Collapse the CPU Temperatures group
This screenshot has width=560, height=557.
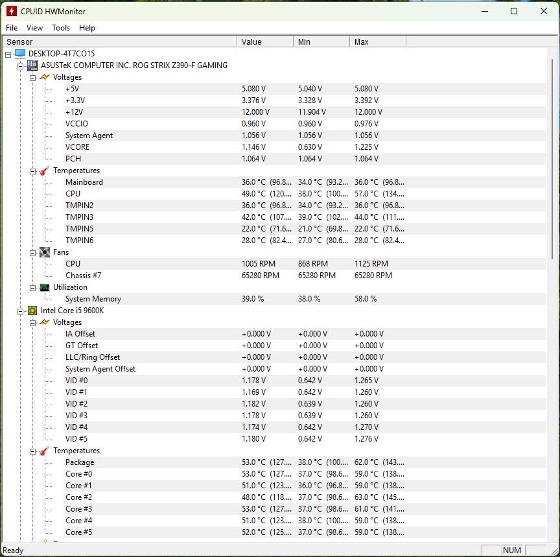[x=32, y=451]
